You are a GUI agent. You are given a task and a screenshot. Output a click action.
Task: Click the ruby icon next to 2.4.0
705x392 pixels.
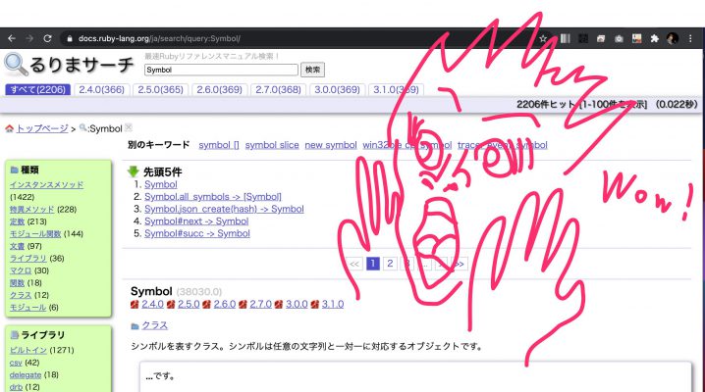135,304
